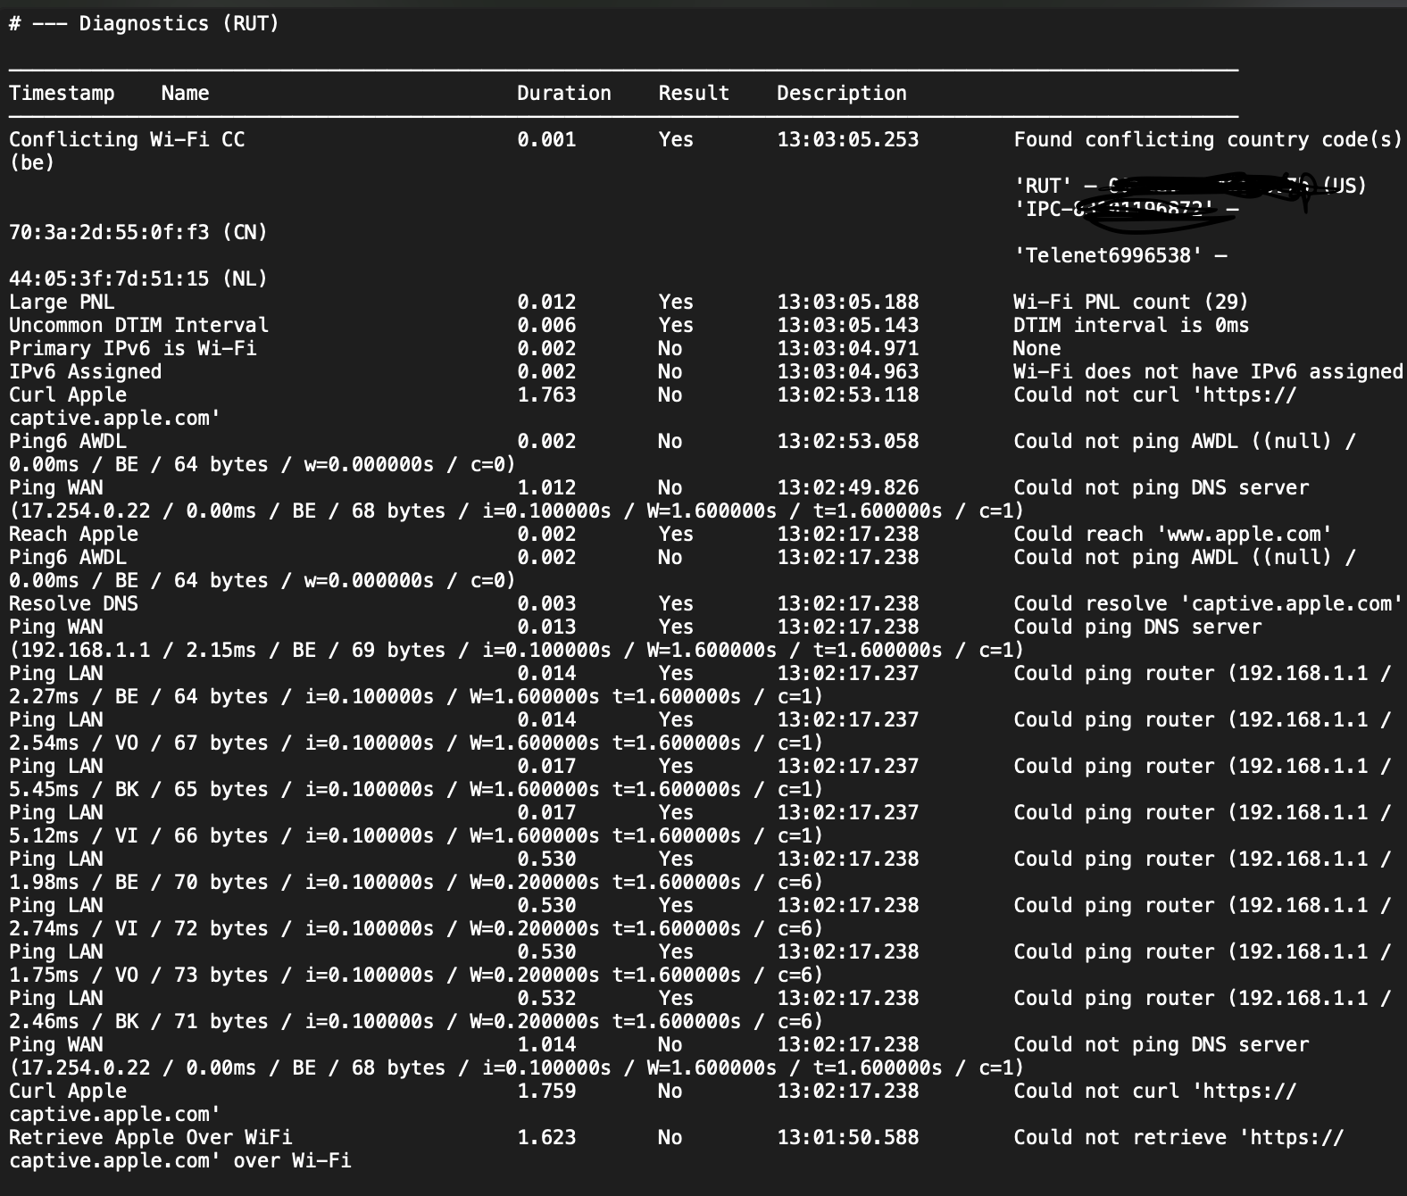Click the 'Primary IPv6 is Wi-Fi' row name
Viewport: 1407px width, 1196px height.
(132, 348)
